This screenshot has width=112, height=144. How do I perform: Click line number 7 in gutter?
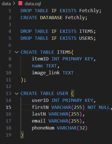coord(10,52)
